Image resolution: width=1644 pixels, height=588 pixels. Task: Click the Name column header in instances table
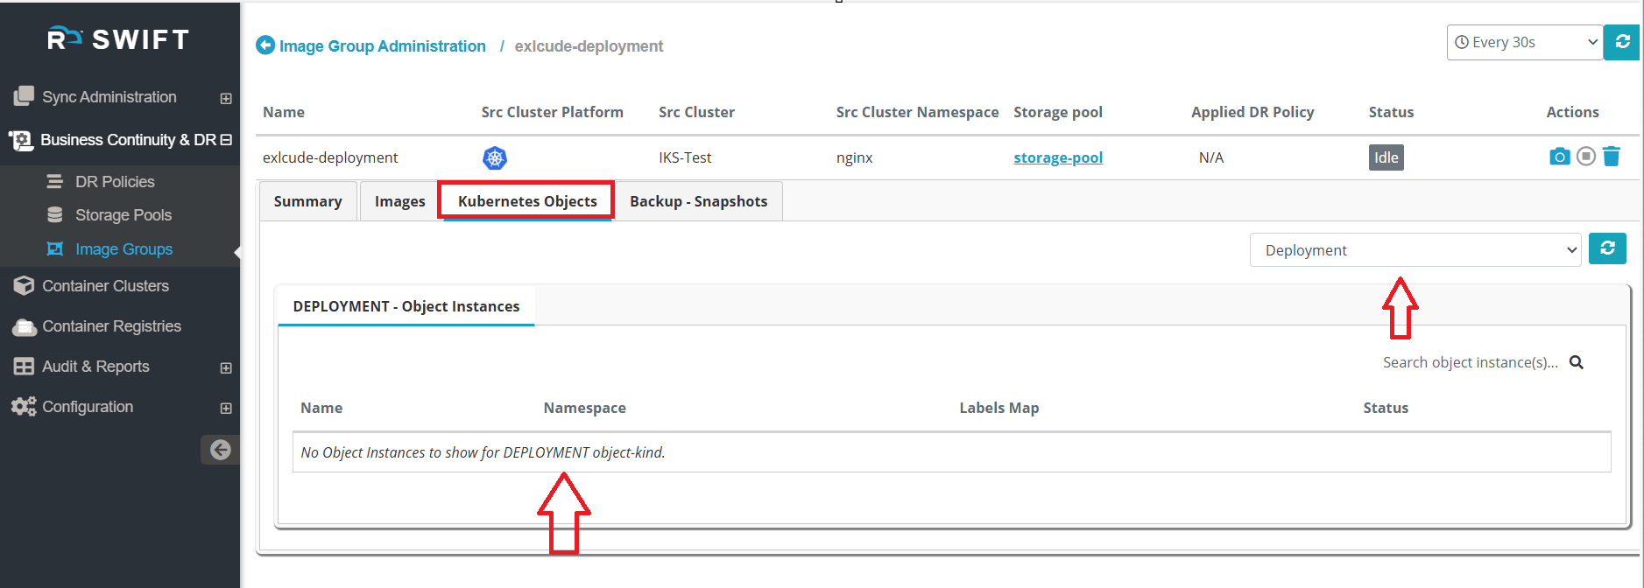coord(321,408)
